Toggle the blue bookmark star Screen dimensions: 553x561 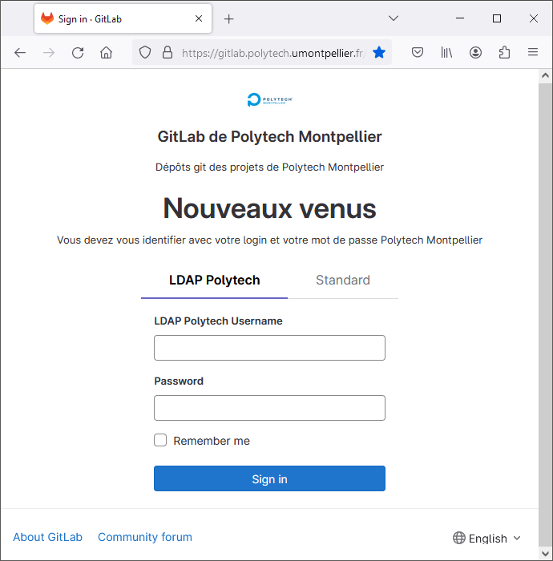click(379, 53)
